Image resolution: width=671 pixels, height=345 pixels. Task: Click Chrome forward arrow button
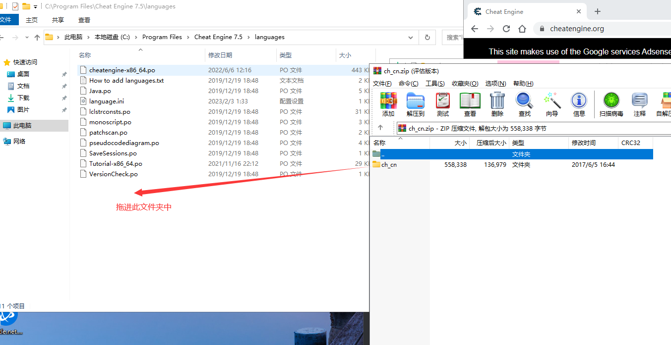click(x=490, y=29)
